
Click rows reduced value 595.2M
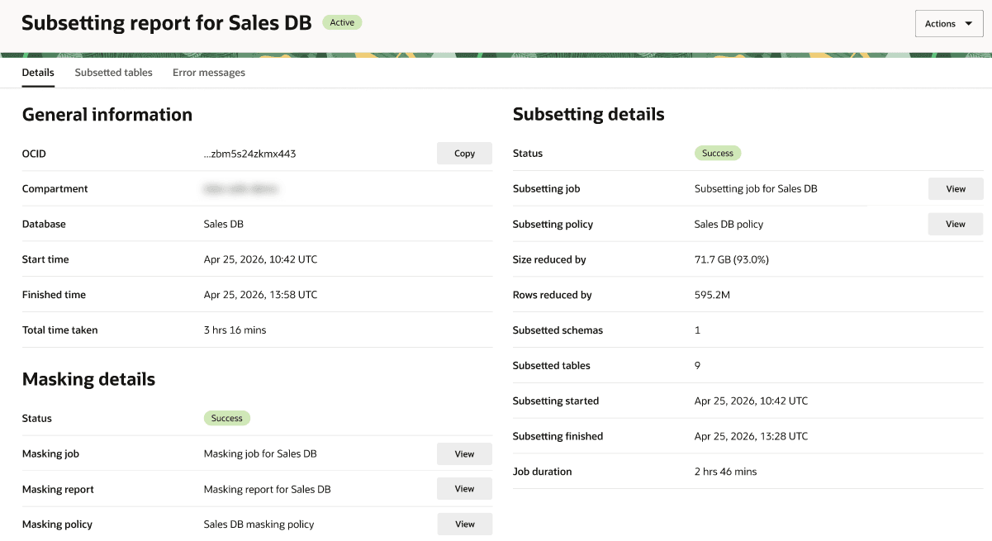point(712,296)
